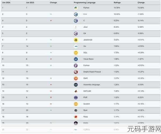
Task: Open the Delphi/Object Pascal language link
Action: click(92, 72)
